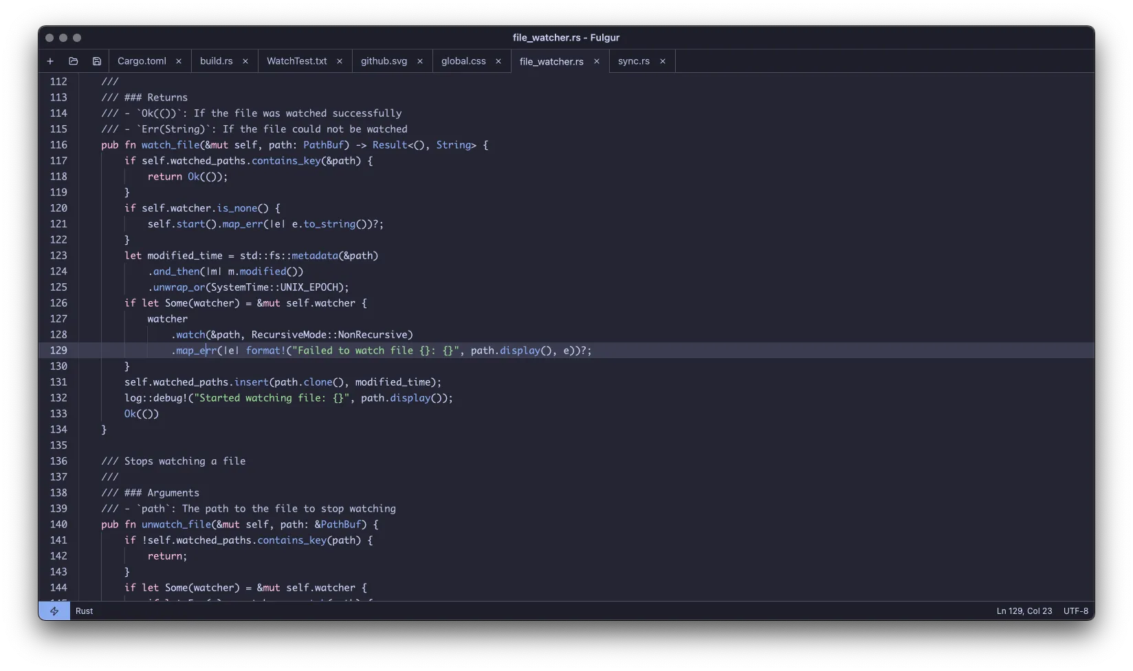Close the Cargo.toml tab
Screen dimensions: 1133x671
179,61
